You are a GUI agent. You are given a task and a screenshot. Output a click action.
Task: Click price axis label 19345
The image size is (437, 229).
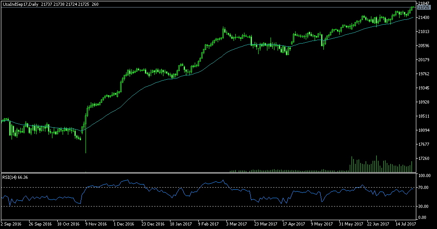[424, 88]
